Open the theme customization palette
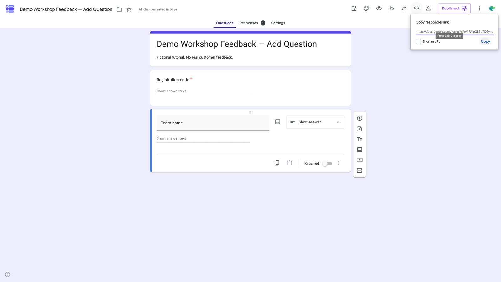Screen dimensions: 501x282 pos(366,8)
